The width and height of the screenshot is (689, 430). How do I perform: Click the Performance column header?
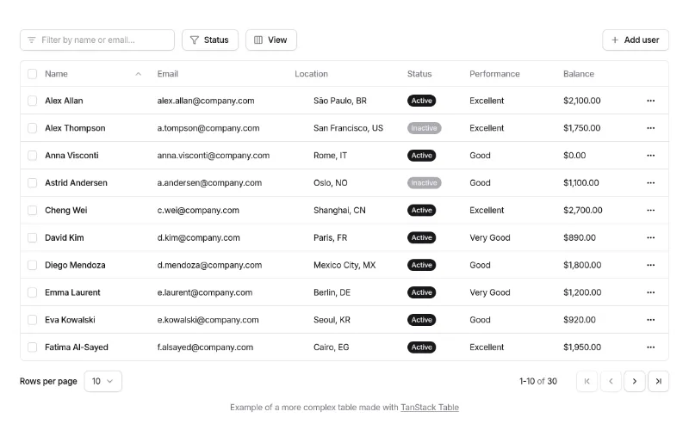pyautogui.click(x=494, y=74)
